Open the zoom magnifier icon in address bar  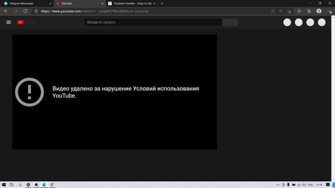[281, 11]
